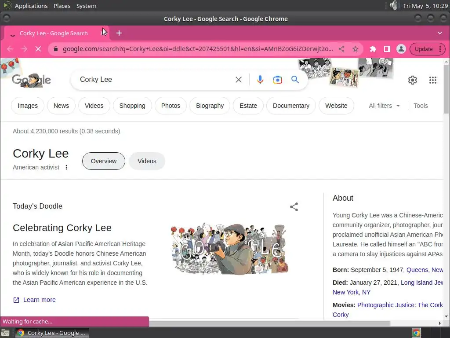This screenshot has width=450, height=338.
Task: Search by image with camera icon
Action: click(x=278, y=80)
